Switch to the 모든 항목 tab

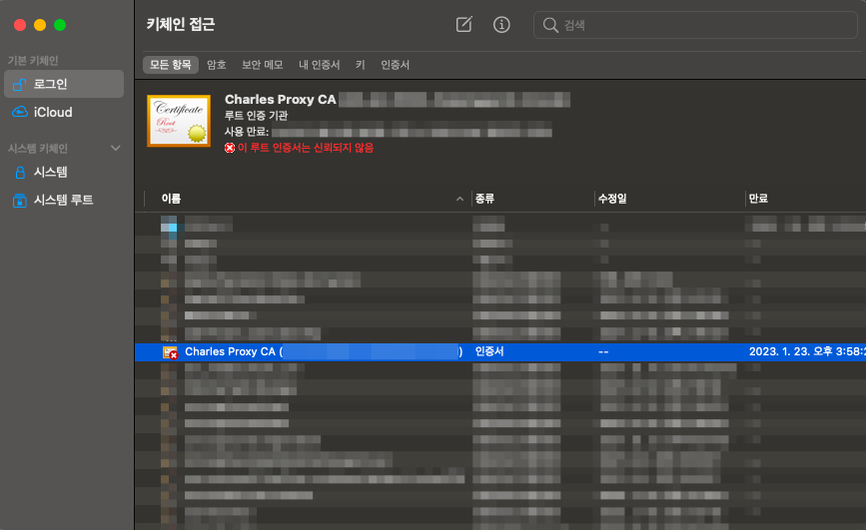pyautogui.click(x=171, y=65)
